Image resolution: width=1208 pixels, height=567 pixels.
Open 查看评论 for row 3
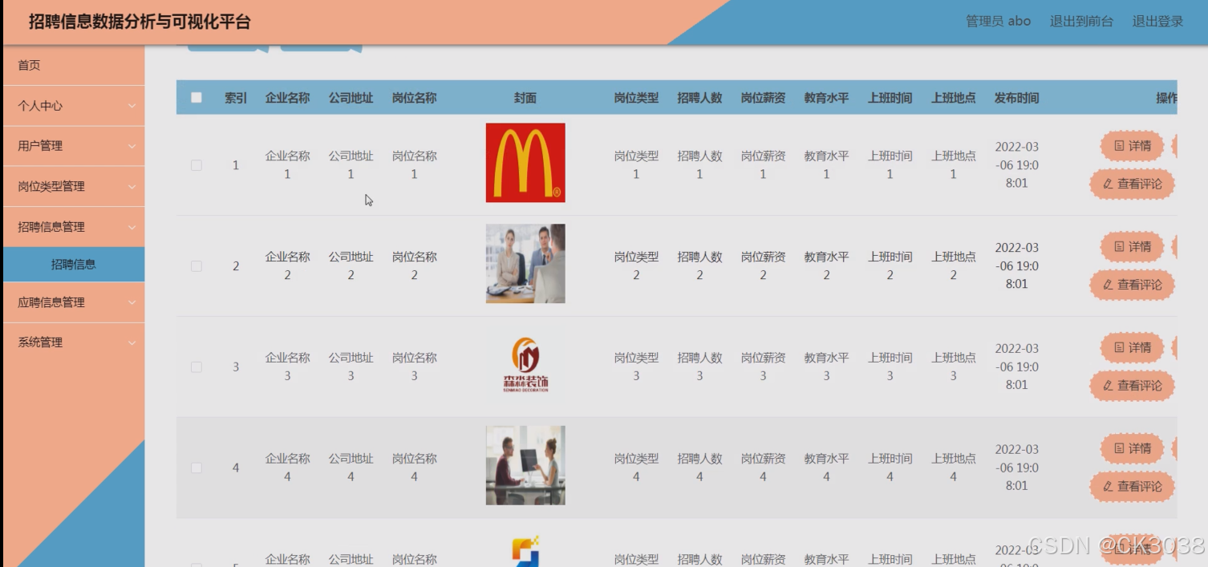pos(1132,386)
